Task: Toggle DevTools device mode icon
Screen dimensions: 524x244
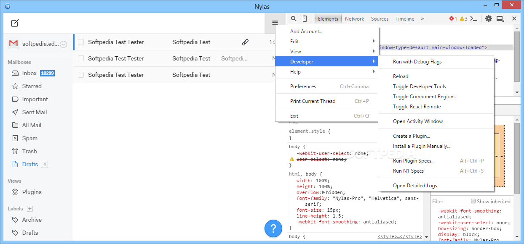Action: click(x=305, y=18)
